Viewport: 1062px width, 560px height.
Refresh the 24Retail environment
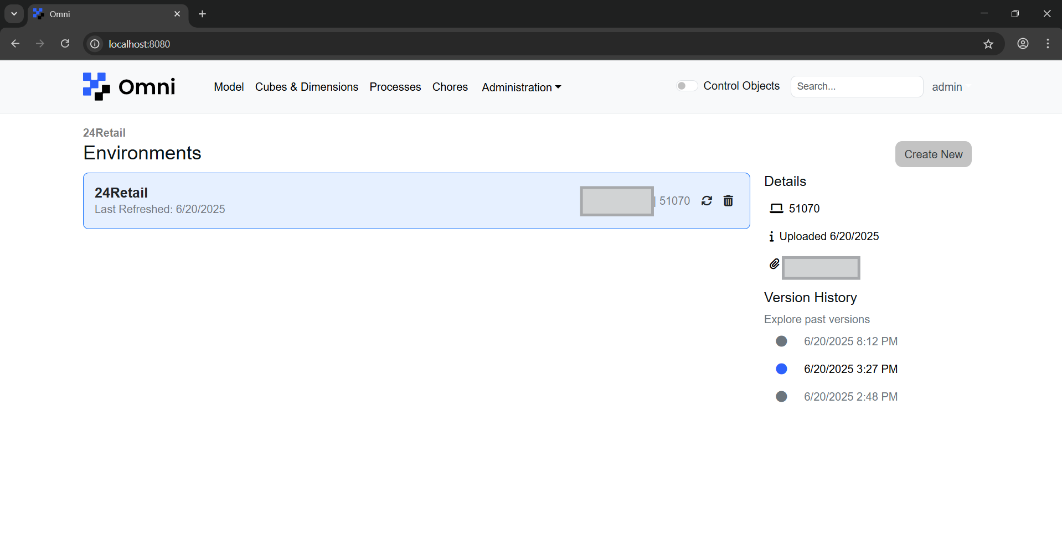pyautogui.click(x=707, y=201)
